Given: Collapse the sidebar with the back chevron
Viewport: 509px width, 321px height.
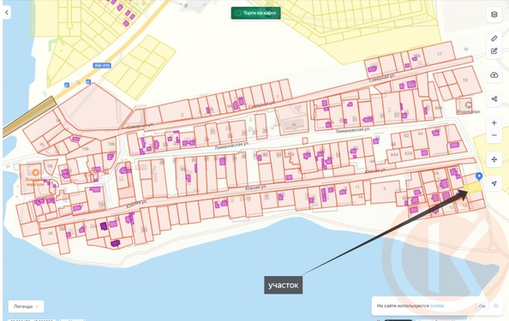Looking at the screenshot, I should pyautogui.click(x=7, y=13).
